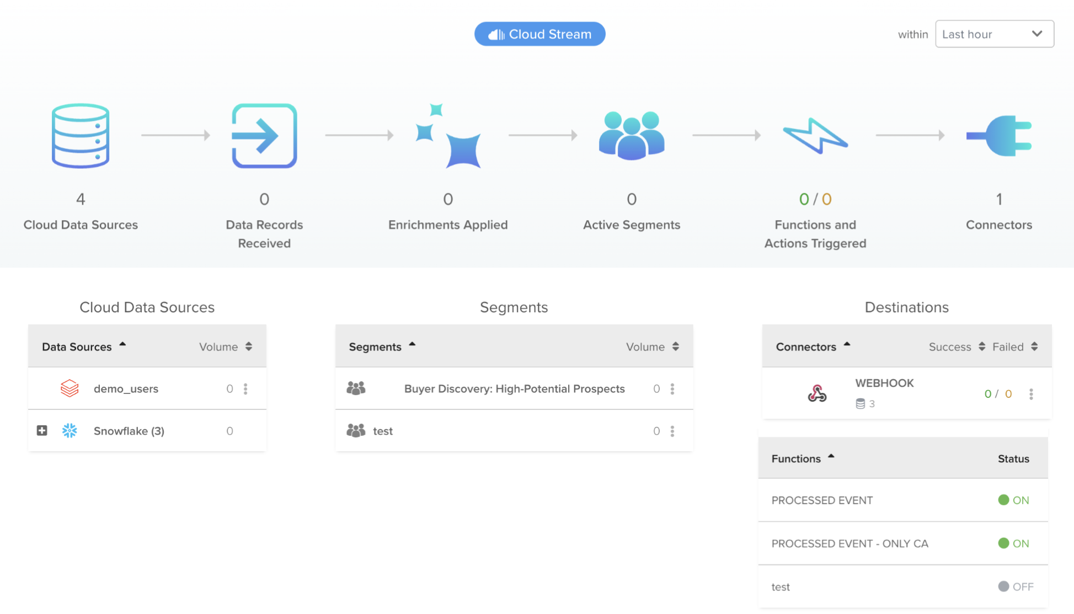The image size is (1074, 614).
Task: Toggle PROCESSED EVENT - ONLY CA status
Action: click(1013, 543)
